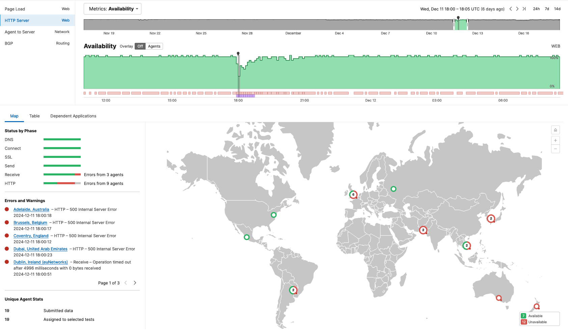Open the Dubai, United Arab Emirates link
568x332 pixels.
pyautogui.click(x=40, y=249)
